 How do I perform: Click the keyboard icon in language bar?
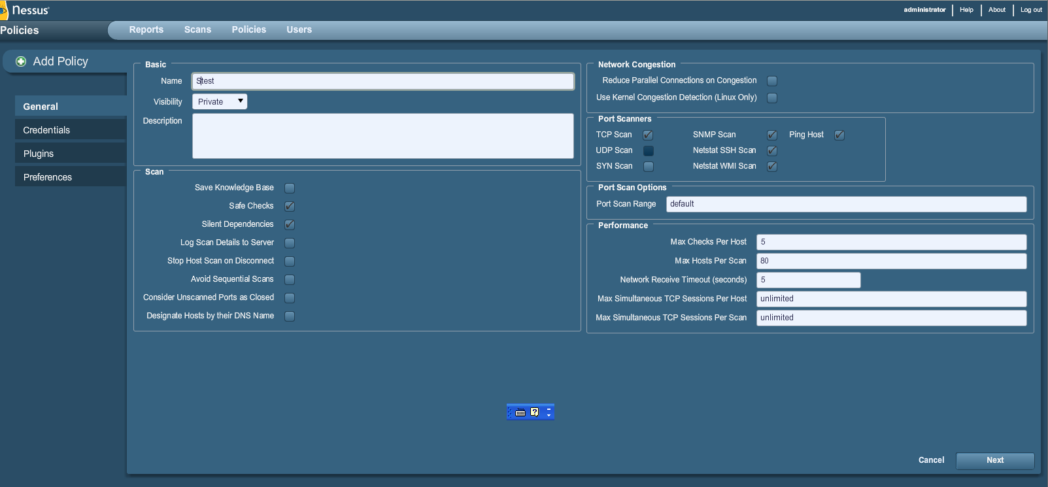pyautogui.click(x=520, y=412)
